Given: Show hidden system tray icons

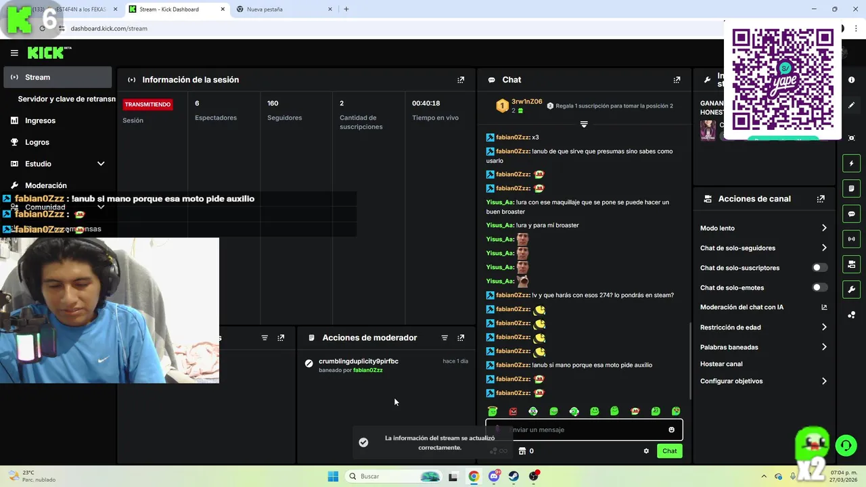Looking at the screenshot, I should coord(764,476).
